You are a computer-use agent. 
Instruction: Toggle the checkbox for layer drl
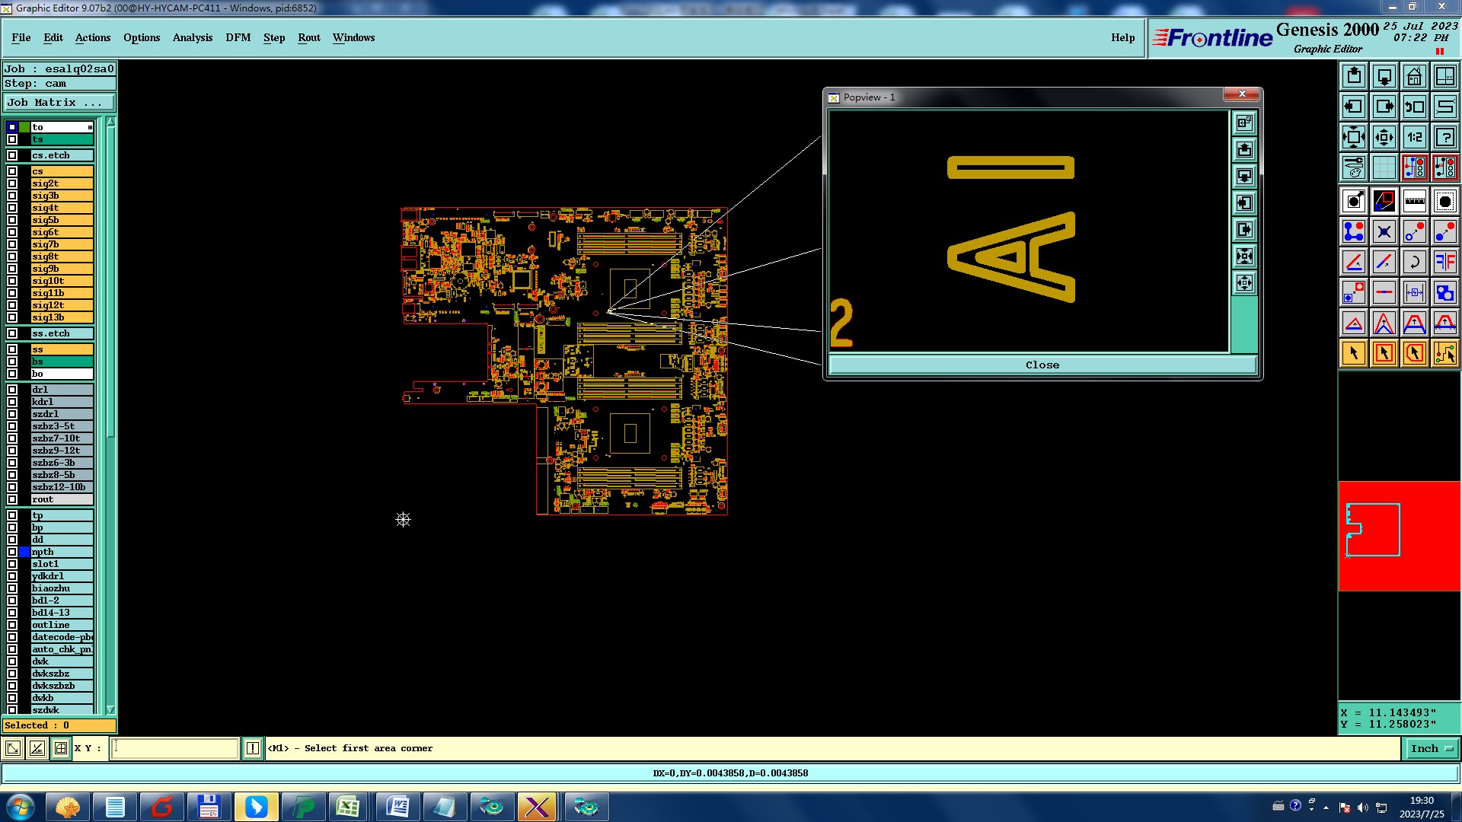pyautogui.click(x=12, y=390)
